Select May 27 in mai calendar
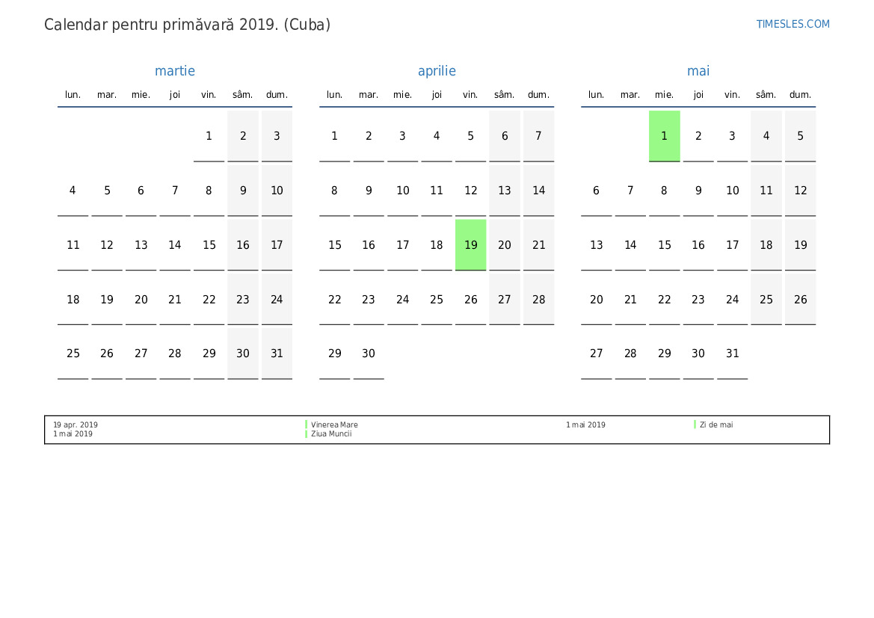The width and height of the screenshot is (874, 618). 596,353
